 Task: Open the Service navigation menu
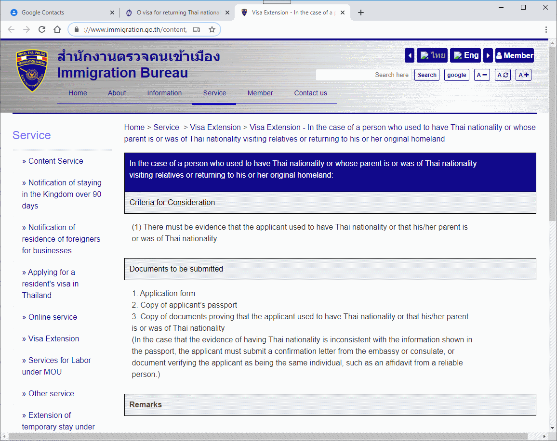point(214,93)
